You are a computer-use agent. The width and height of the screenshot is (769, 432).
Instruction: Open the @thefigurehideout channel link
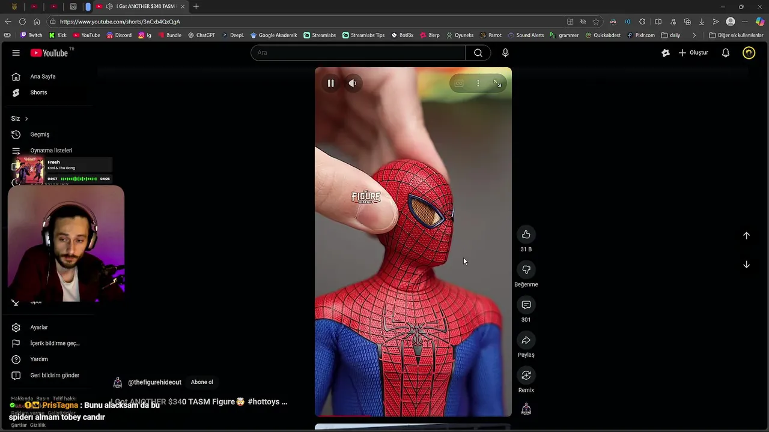154,382
